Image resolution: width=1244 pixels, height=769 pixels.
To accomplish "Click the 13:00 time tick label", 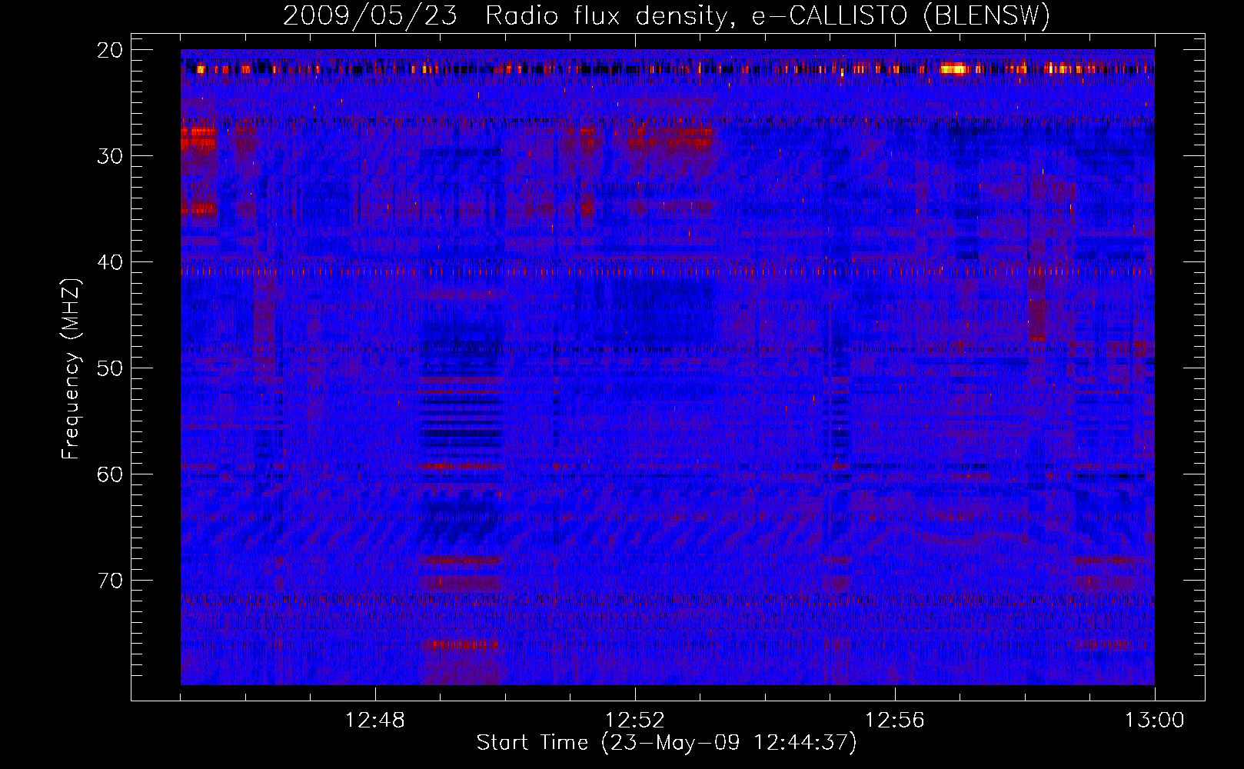I will pos(1155,721).
